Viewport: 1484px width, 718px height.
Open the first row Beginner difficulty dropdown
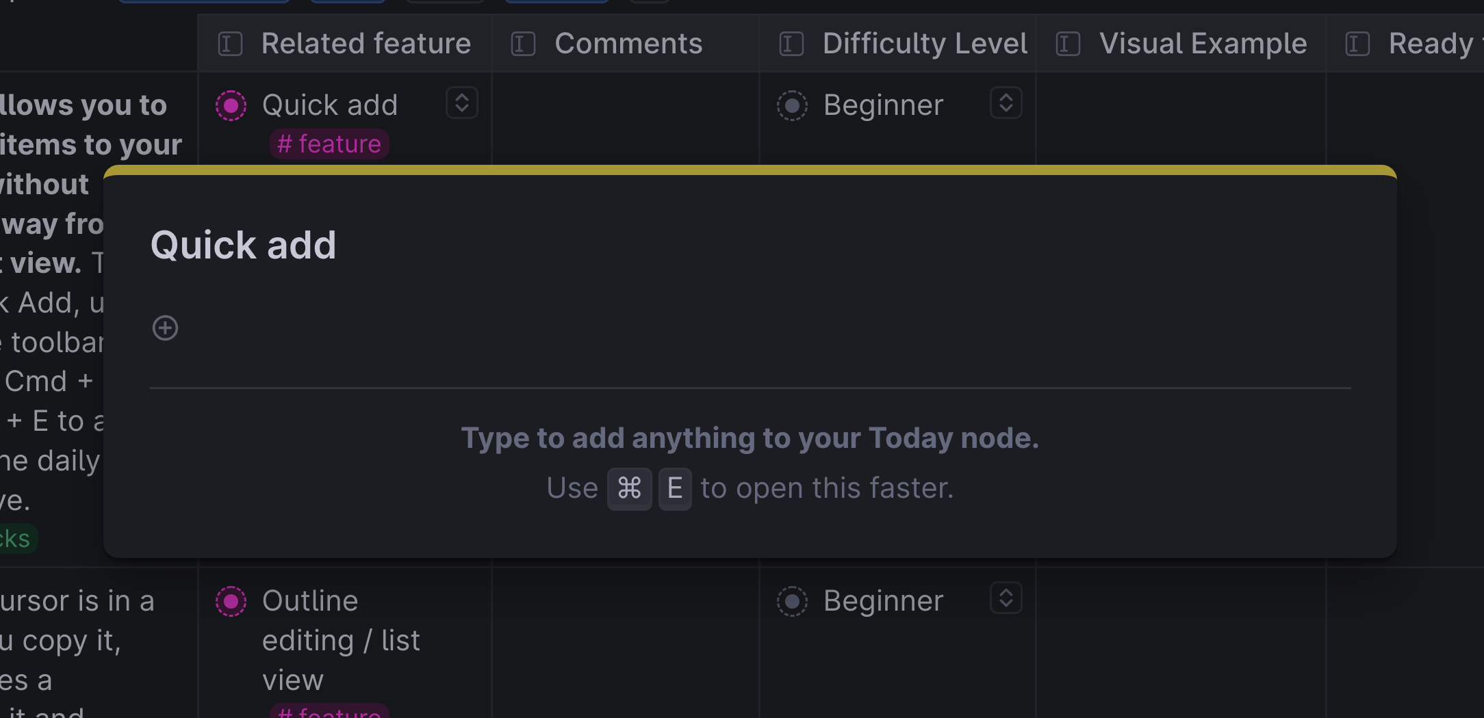coord(1006,103)
